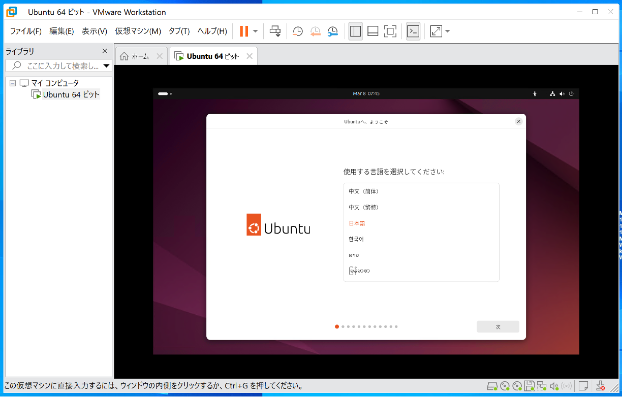This screenshot has width=622, height=397.
Task: Close the ホーム tab
Action: pyautogui.click(x=160, y=56)
